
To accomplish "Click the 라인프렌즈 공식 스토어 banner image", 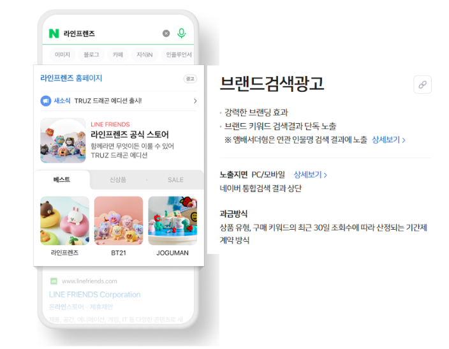I will (x=63, y=140).
